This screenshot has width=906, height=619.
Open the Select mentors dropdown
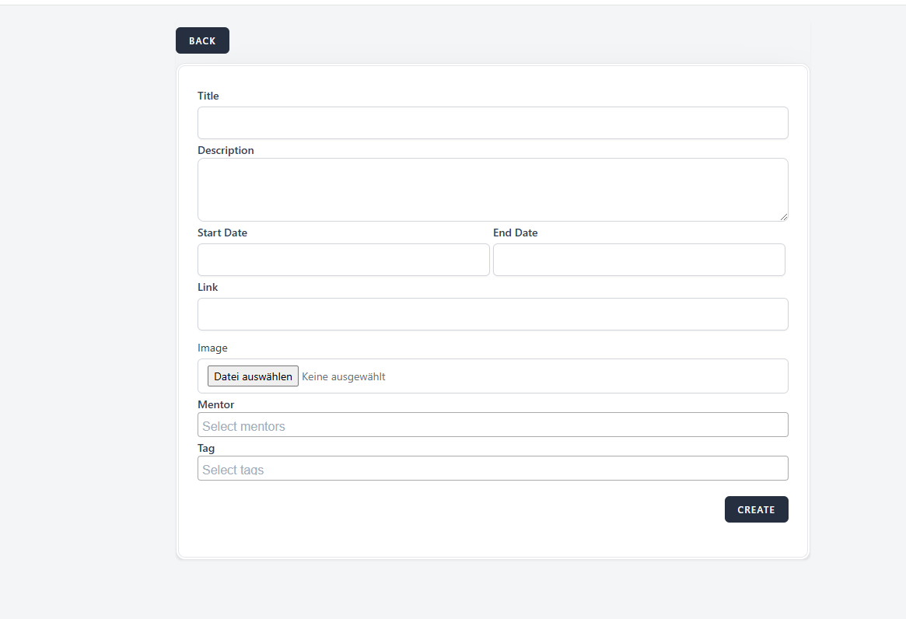pyautogui.click(x=492, y=425)
